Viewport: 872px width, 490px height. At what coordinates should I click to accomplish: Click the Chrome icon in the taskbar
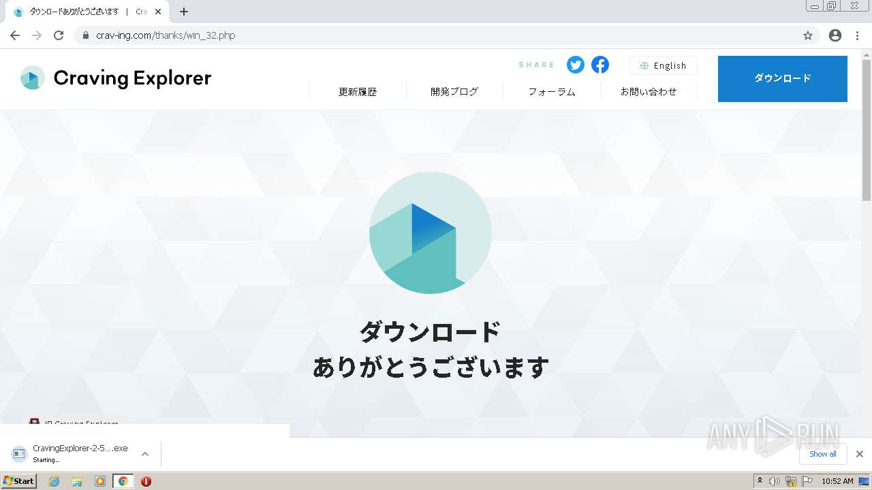[123, 481]
